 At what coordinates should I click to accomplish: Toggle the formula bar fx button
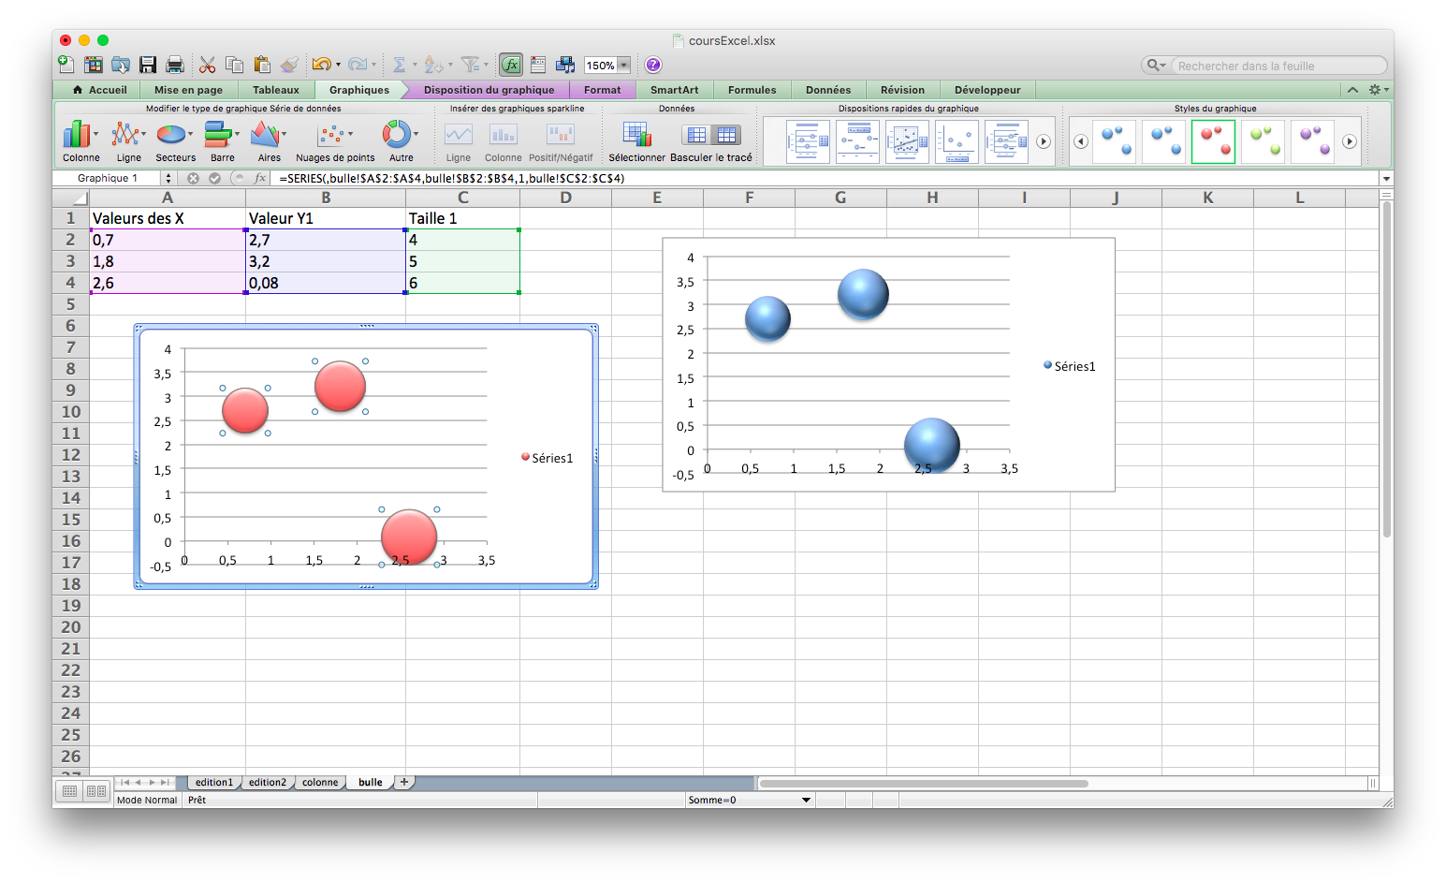pos(510,65)
